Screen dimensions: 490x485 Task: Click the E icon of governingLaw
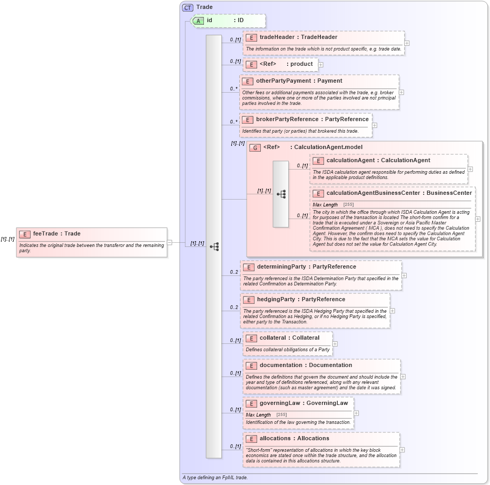[x=251, y=403]
